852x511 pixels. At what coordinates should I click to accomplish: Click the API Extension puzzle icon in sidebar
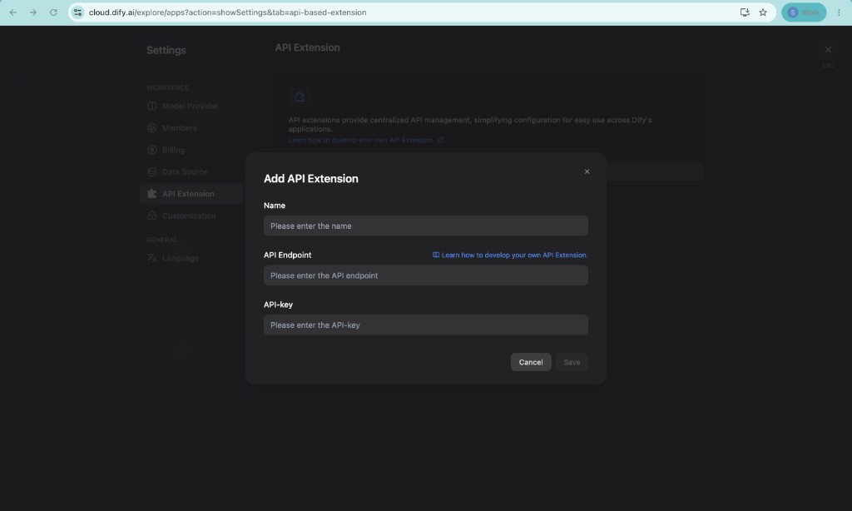coord(152,194)
